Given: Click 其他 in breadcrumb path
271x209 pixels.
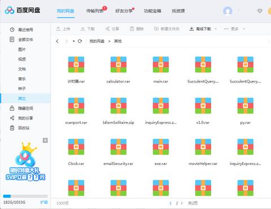Looking at the screenshot, I should pyautogui.click(x=118, y=41).
